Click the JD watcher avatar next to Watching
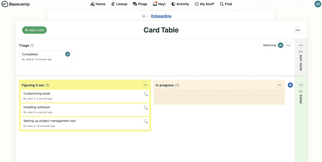 point(281,45)
